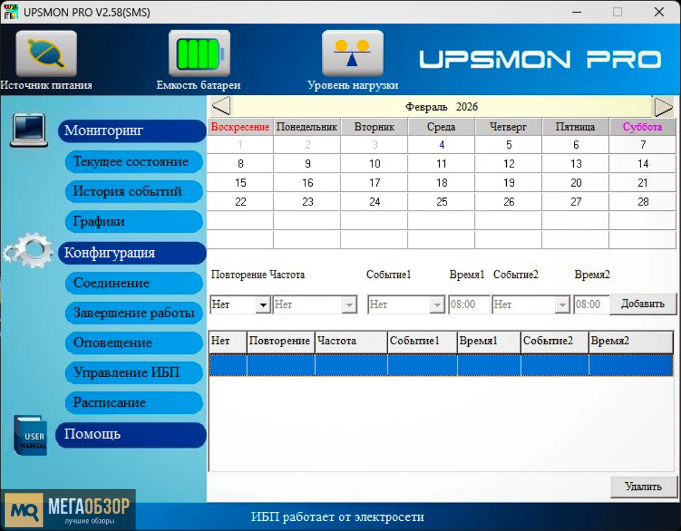The image size is (681, 531).
Task: Switch to the Расписание section
Action: [x=133, y=403]
